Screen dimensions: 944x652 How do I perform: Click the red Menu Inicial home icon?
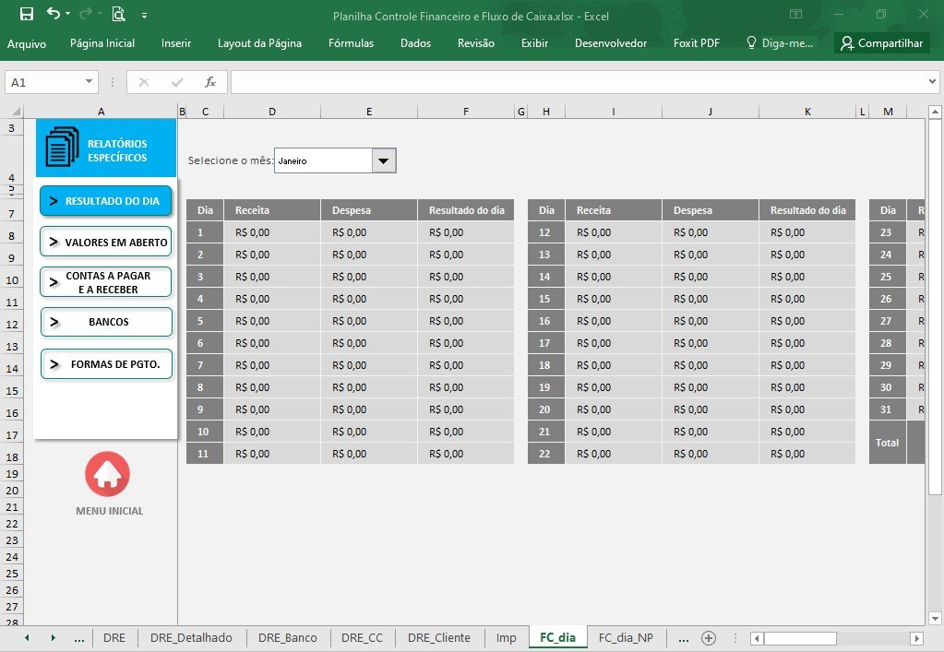coord(108,474)
